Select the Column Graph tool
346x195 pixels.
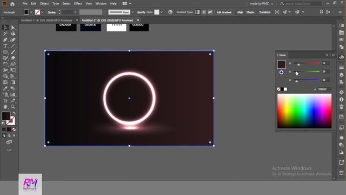click(x=13, y=95)
